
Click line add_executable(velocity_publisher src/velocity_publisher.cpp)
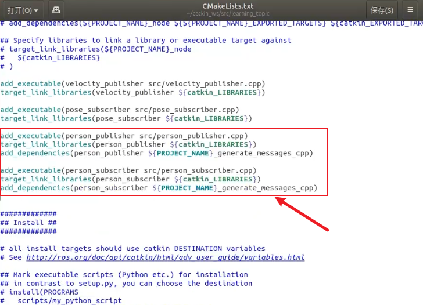click(x=132, y=83)
